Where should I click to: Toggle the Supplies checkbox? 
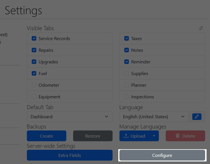pyautogui.click(x=127, y=73)
